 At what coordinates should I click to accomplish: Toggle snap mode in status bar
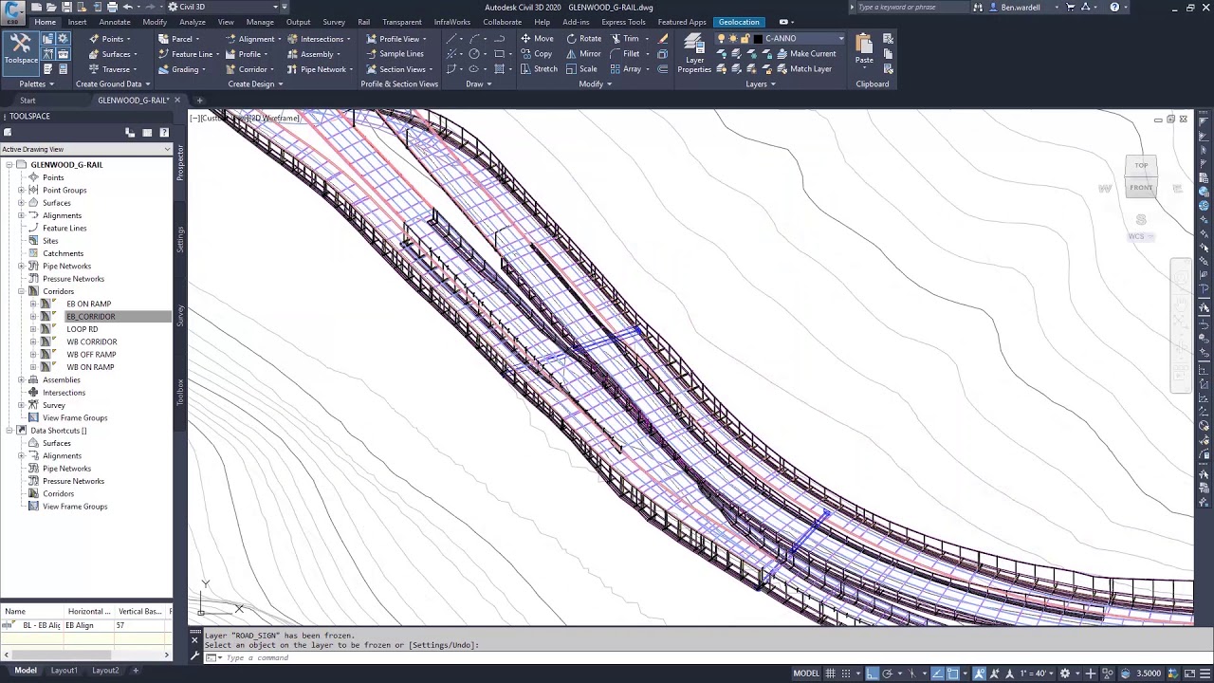click(848, 674)
